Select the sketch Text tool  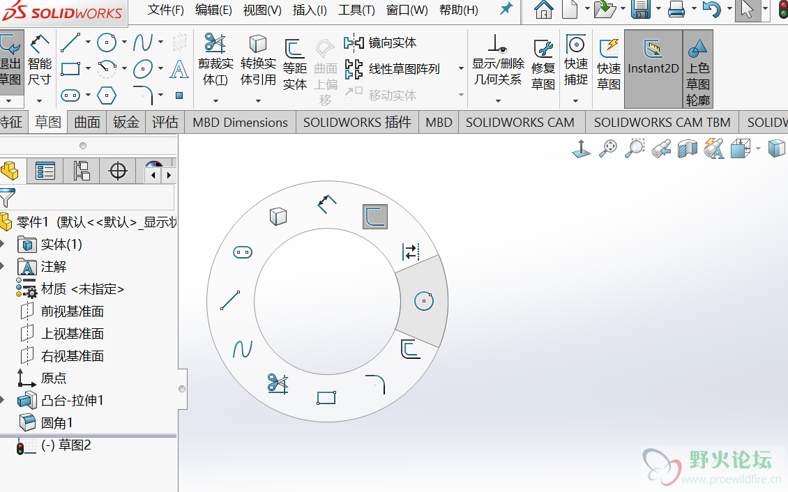179,69
